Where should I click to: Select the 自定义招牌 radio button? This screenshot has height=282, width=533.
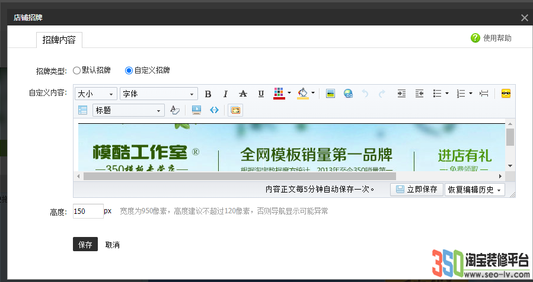pos(129,70)
